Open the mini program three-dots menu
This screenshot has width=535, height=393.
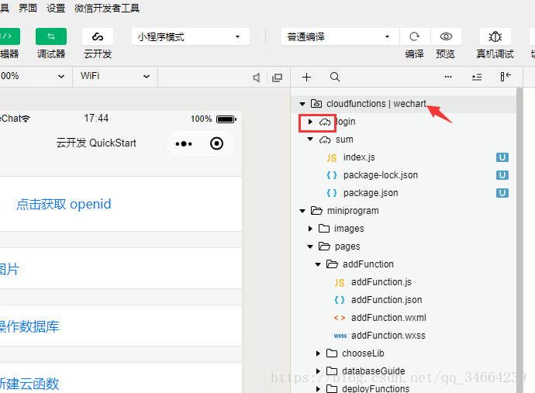tap(184, 143)
